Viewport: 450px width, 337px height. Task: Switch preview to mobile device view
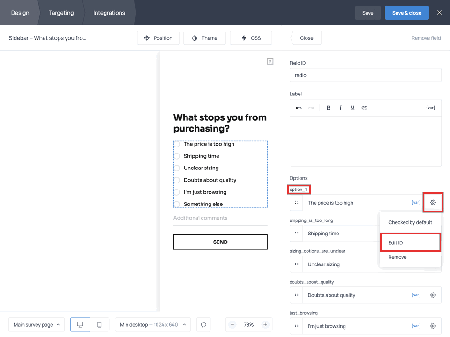pyautogui.click(x=99, y=324)
